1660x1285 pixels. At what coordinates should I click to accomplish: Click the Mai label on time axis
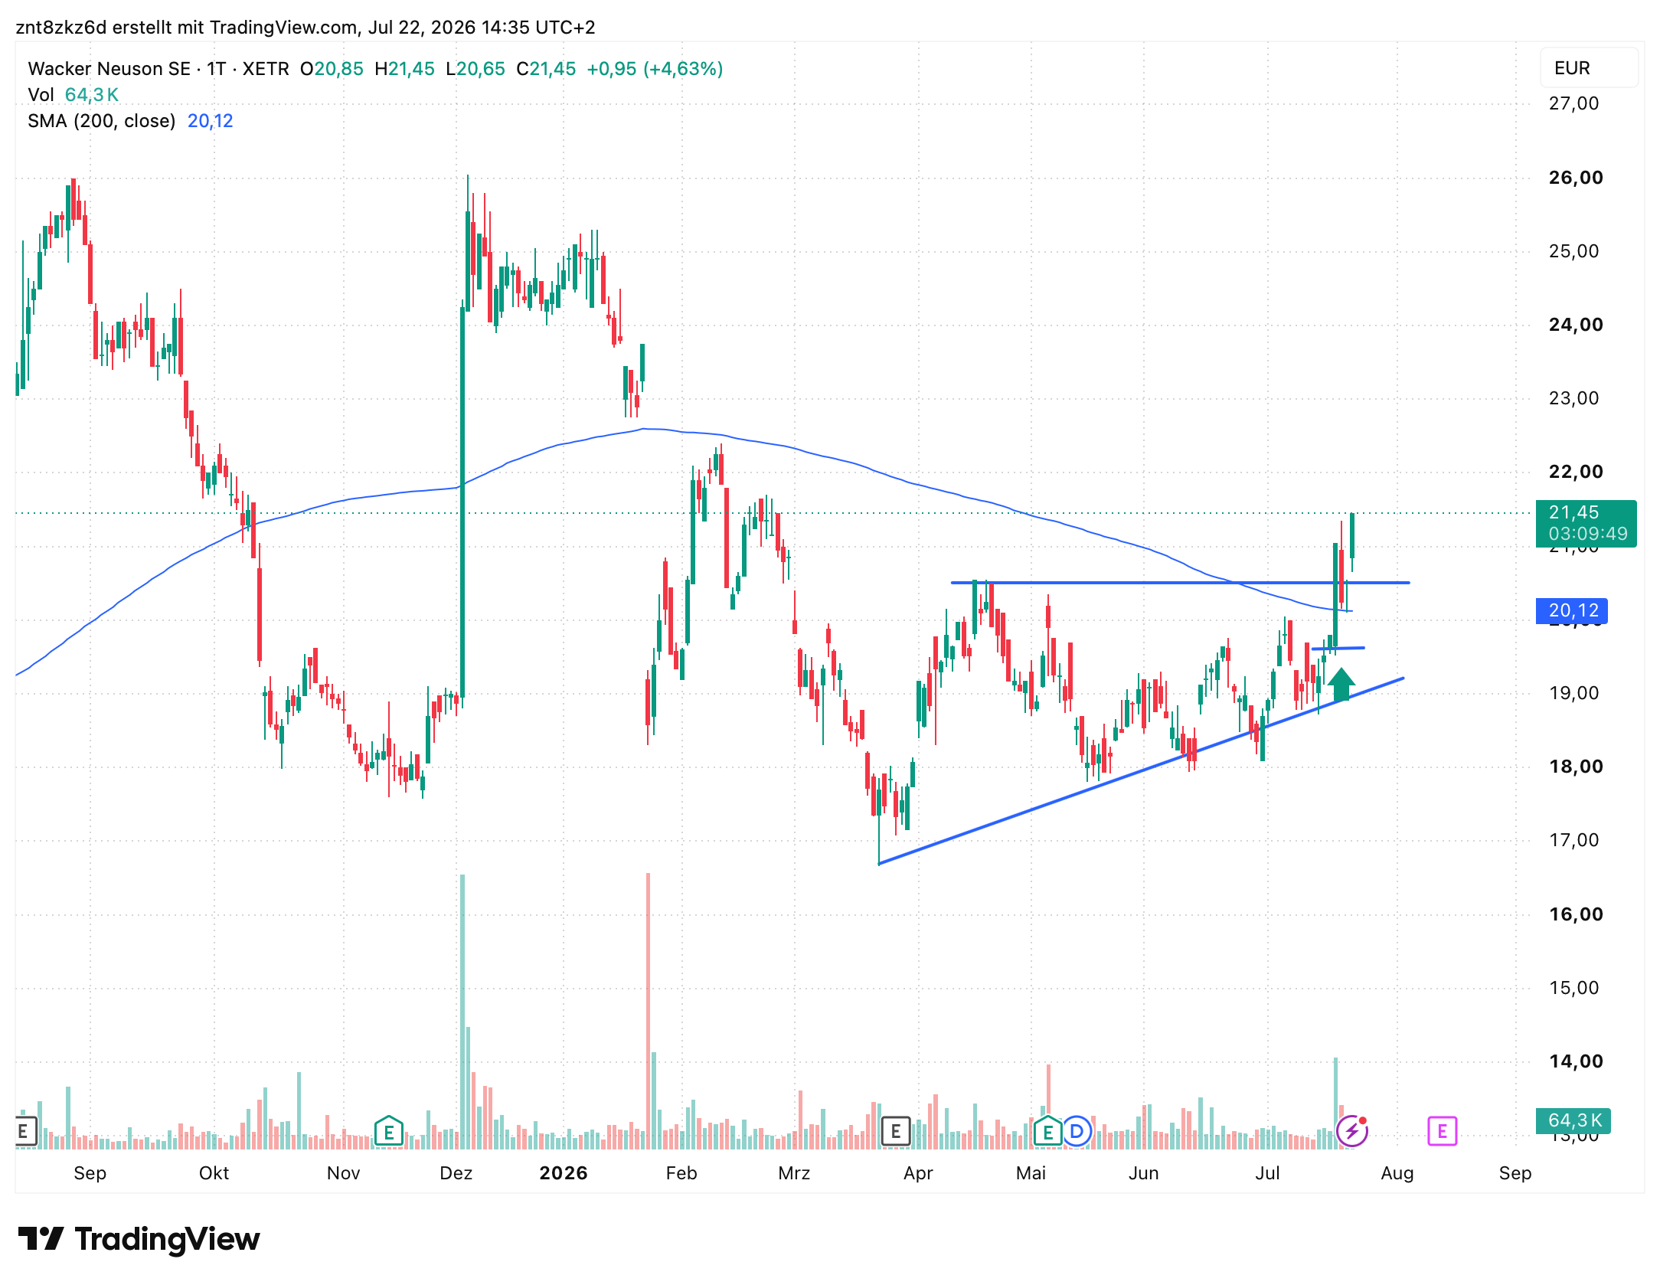click(1031, 1173)
